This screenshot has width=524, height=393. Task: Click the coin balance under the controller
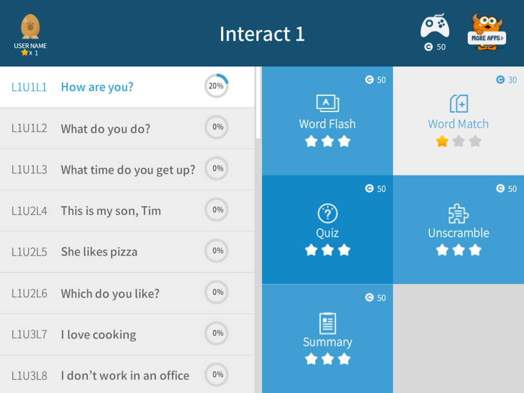tap(435, 47)
